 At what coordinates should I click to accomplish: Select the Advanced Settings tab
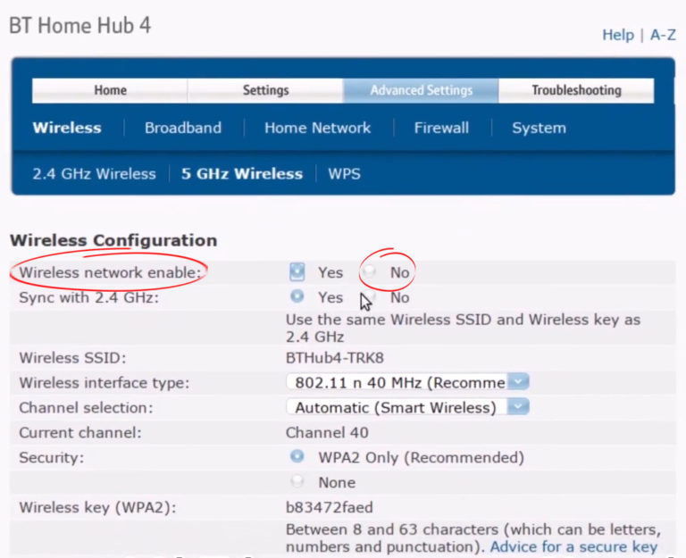pos(421,90)
